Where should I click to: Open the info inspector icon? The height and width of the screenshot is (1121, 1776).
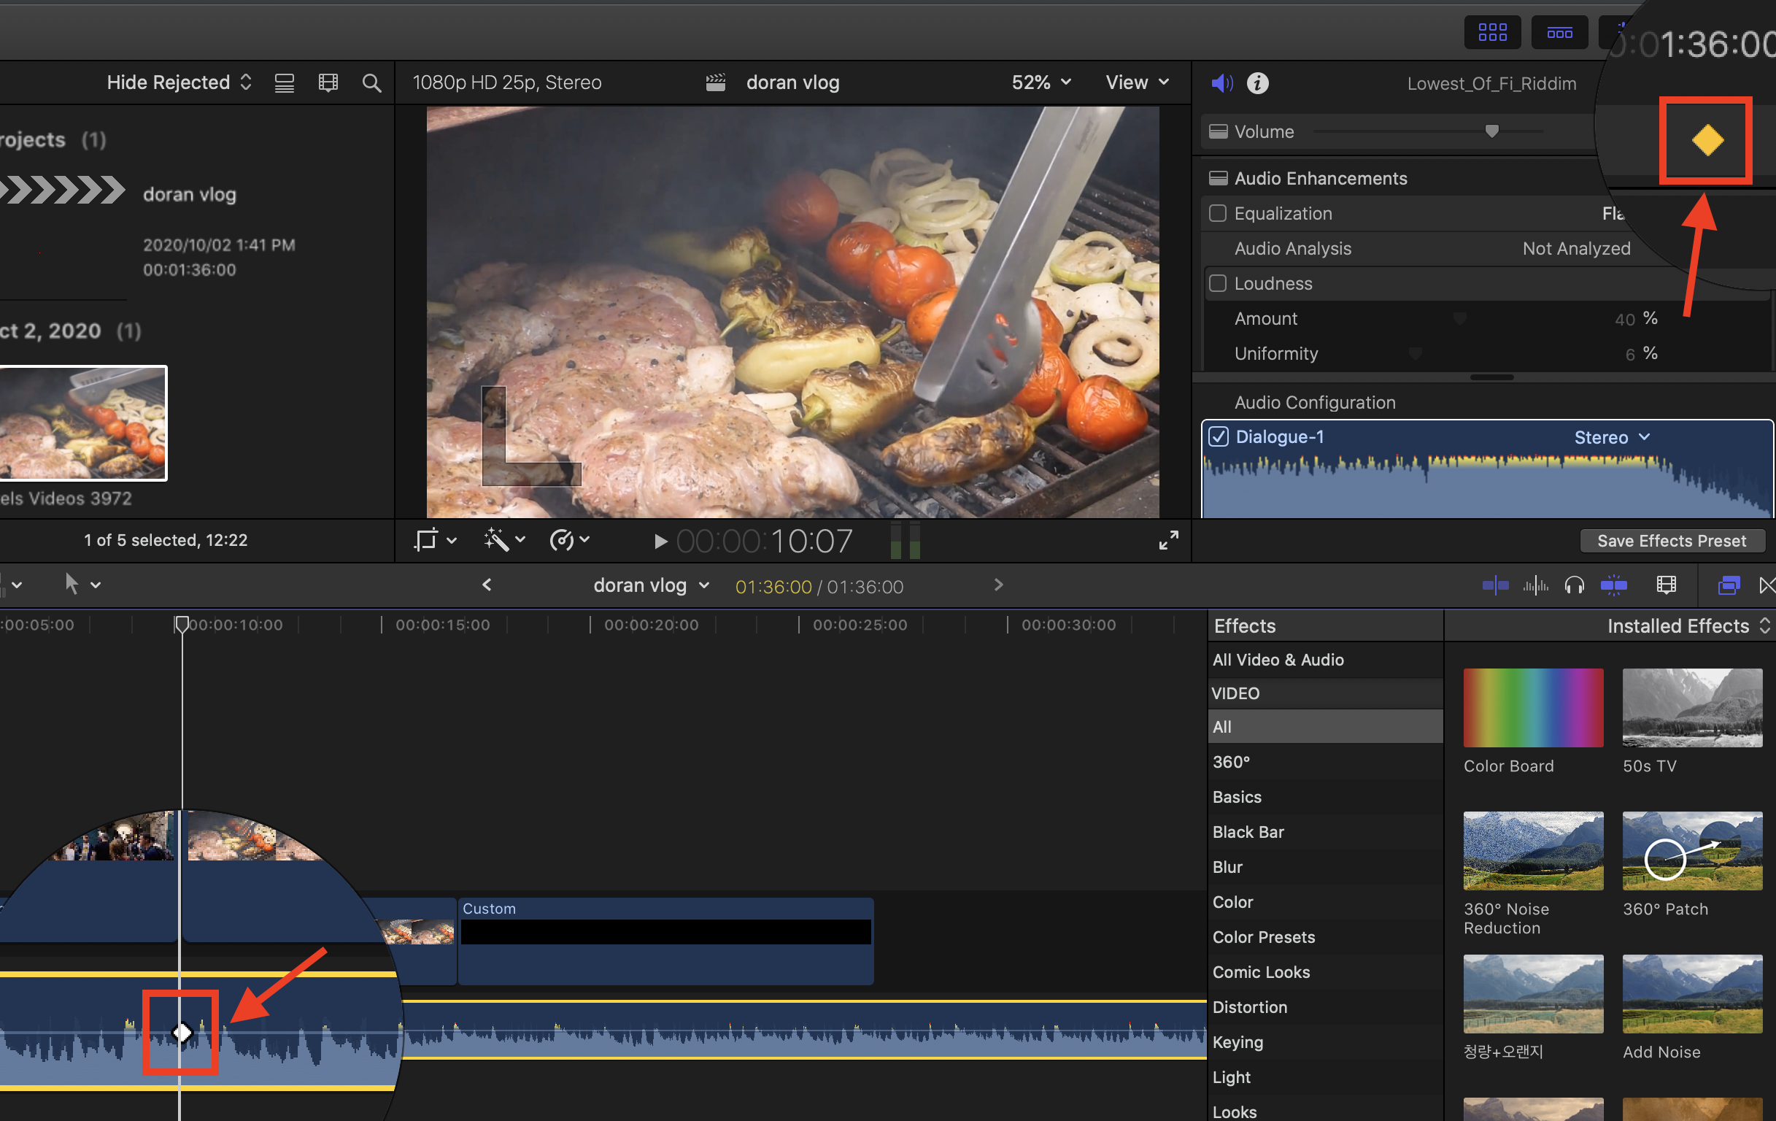click(1257, 83)
